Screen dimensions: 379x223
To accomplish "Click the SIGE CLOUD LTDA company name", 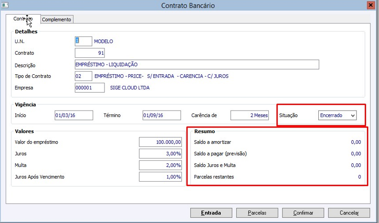I will click(130, 88).
